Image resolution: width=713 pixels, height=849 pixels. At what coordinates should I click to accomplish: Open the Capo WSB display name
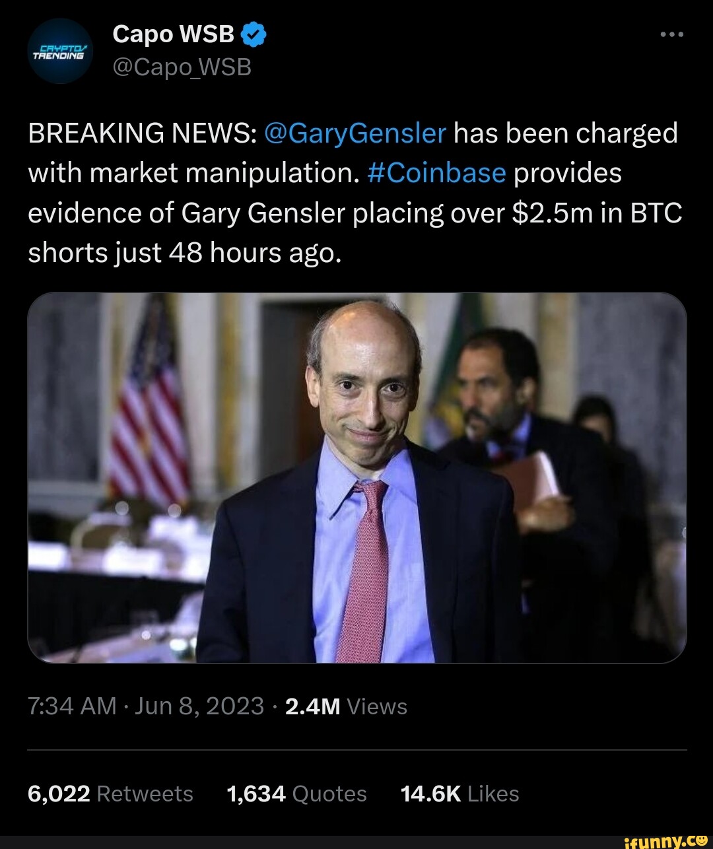point(173,34)
